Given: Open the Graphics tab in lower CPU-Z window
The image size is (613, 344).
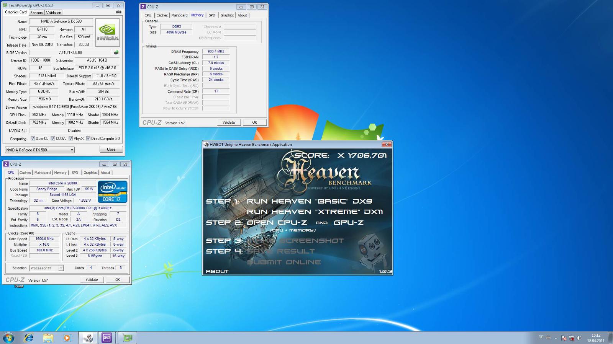Looking at the screenshot, I should (x=90, y=173).
